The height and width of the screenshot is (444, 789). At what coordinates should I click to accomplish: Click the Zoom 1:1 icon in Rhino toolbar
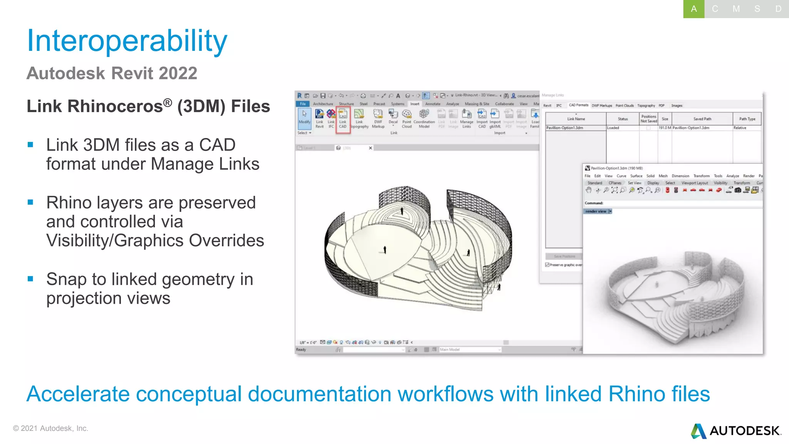(657, 190)
